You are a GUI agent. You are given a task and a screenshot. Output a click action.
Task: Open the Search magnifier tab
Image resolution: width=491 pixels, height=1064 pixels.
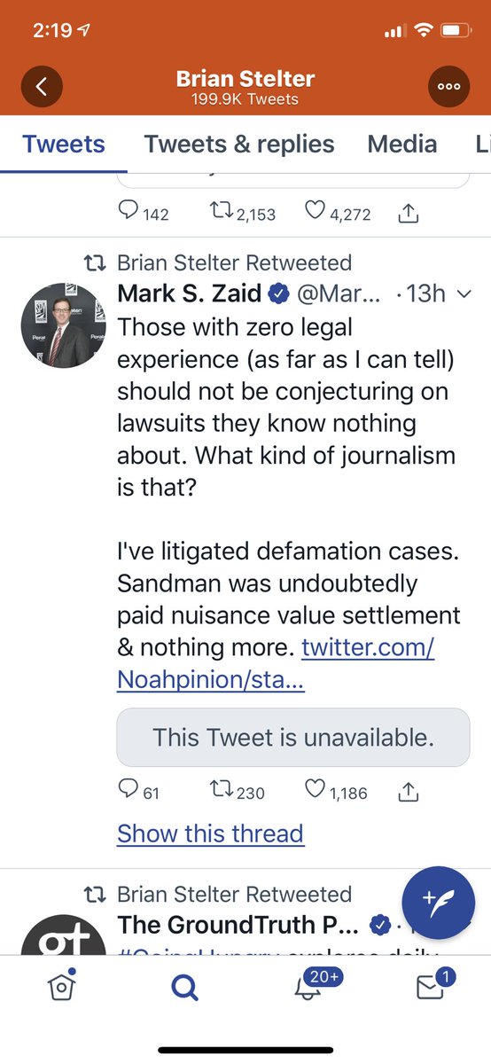(x=184, y=987)
